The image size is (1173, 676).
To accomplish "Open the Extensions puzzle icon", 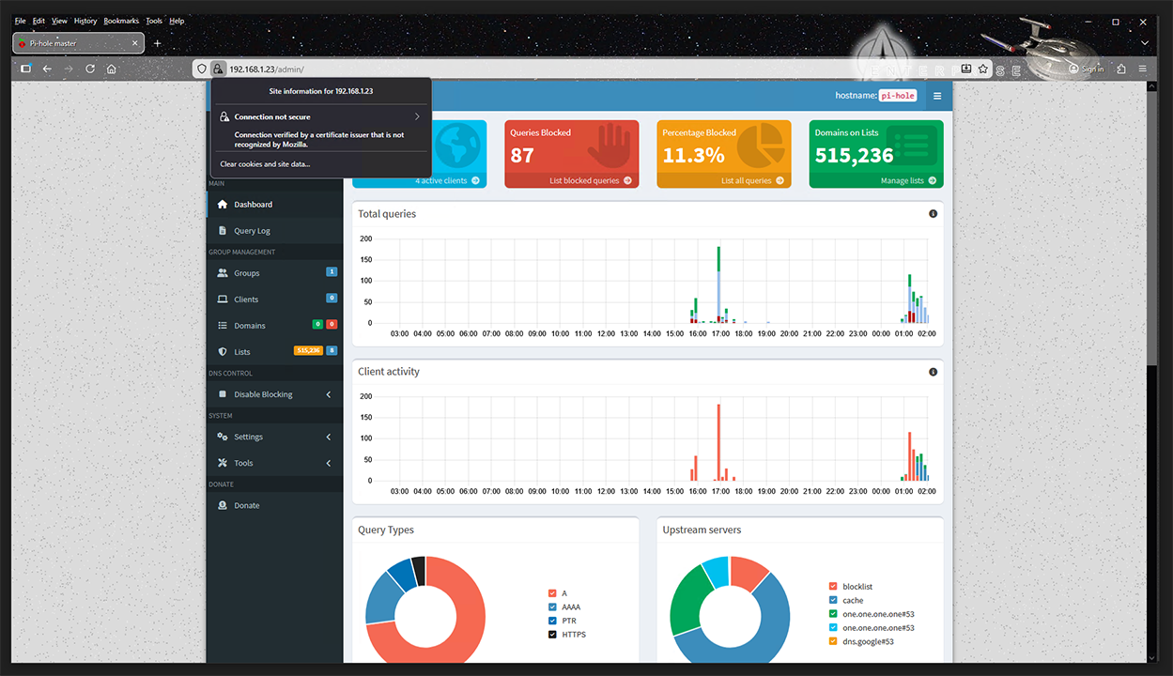I will click(1121, 69).
